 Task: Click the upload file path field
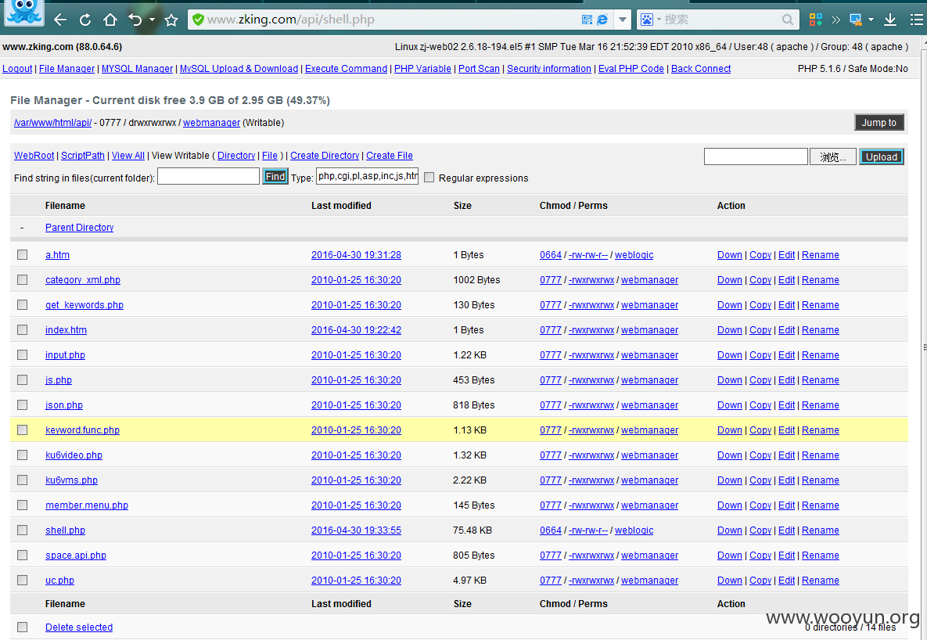click(756, 156)
